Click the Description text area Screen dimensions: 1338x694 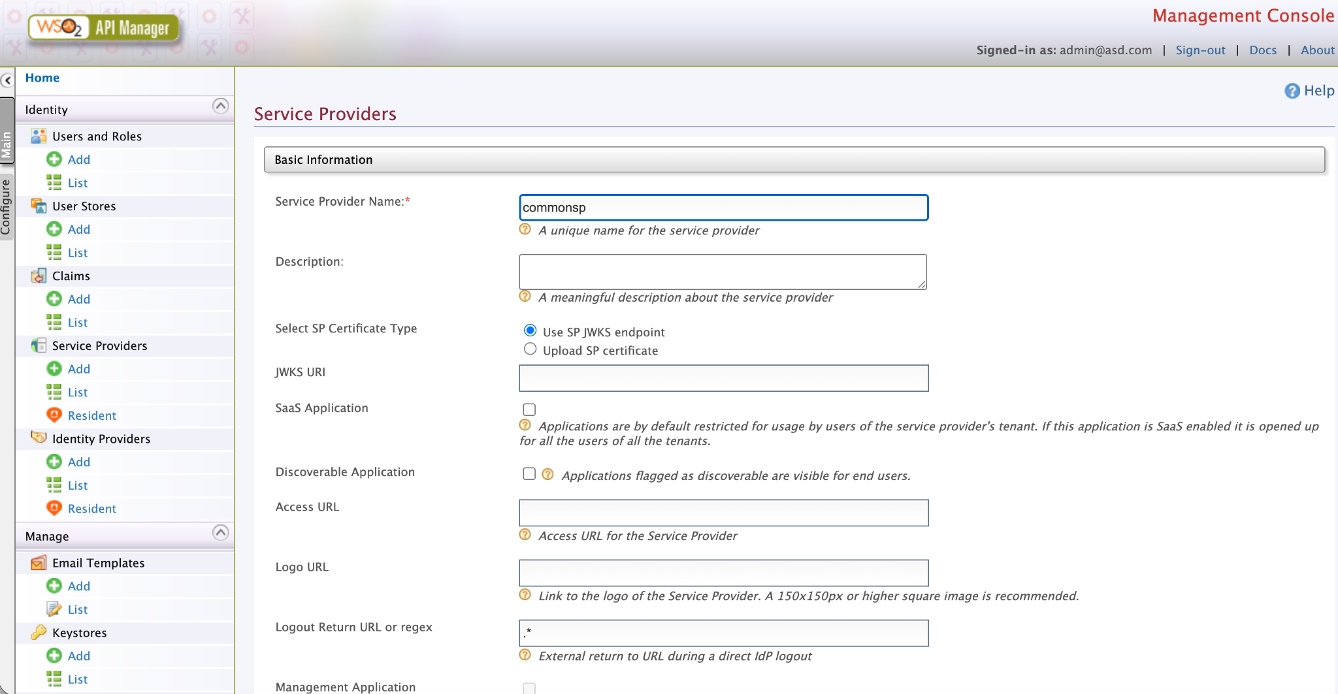(x=723, y=272)
